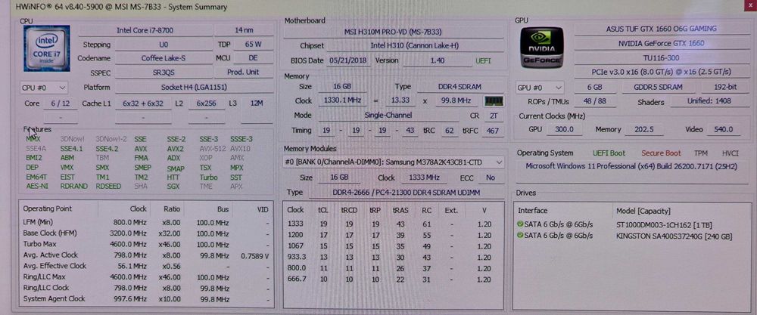Click the AES-NI feature label
The width and height of the screenshot is (757, 315).
pyautogui.click(x=37, y=187)
